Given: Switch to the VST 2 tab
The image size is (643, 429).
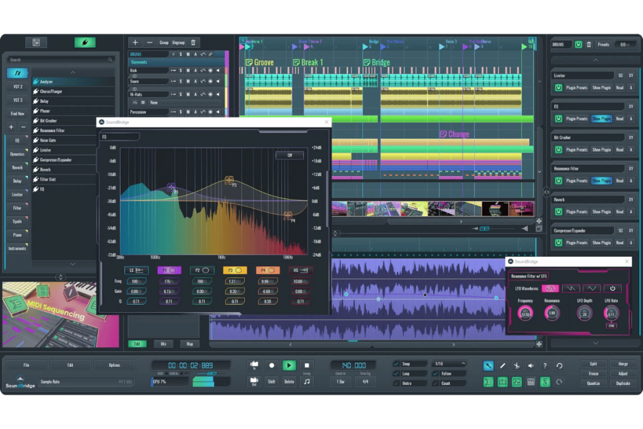Looking at the screenshot, I should 18,87.
